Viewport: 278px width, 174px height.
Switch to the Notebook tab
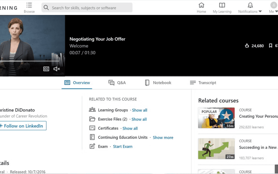pyautogui.click(x=158, y=83)
